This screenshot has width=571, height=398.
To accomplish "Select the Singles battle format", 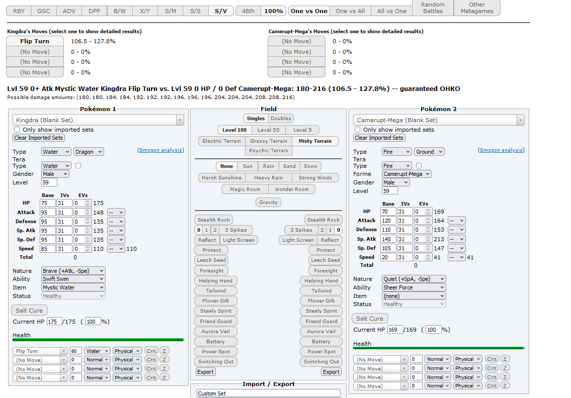I will pyautogui.click(x=256, y=118).
